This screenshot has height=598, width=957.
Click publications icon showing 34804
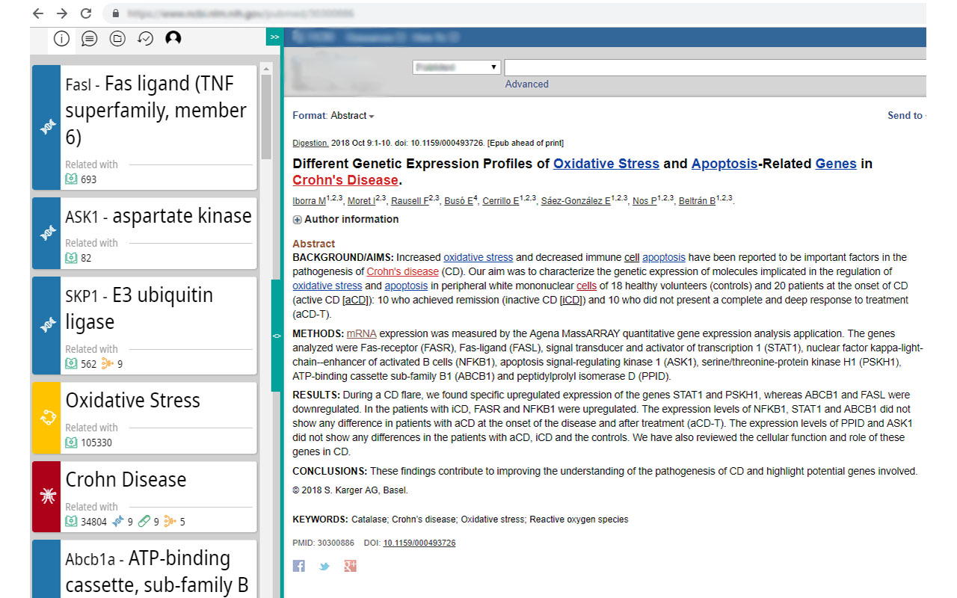click(71, 522)
